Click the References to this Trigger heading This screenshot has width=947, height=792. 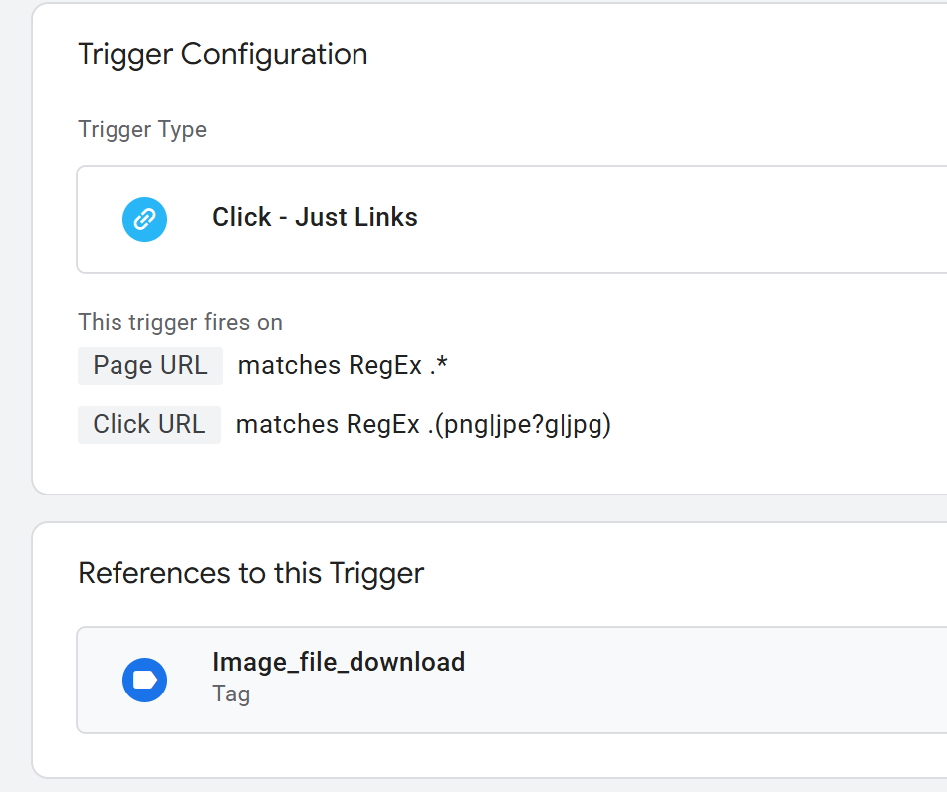point(251,573)
